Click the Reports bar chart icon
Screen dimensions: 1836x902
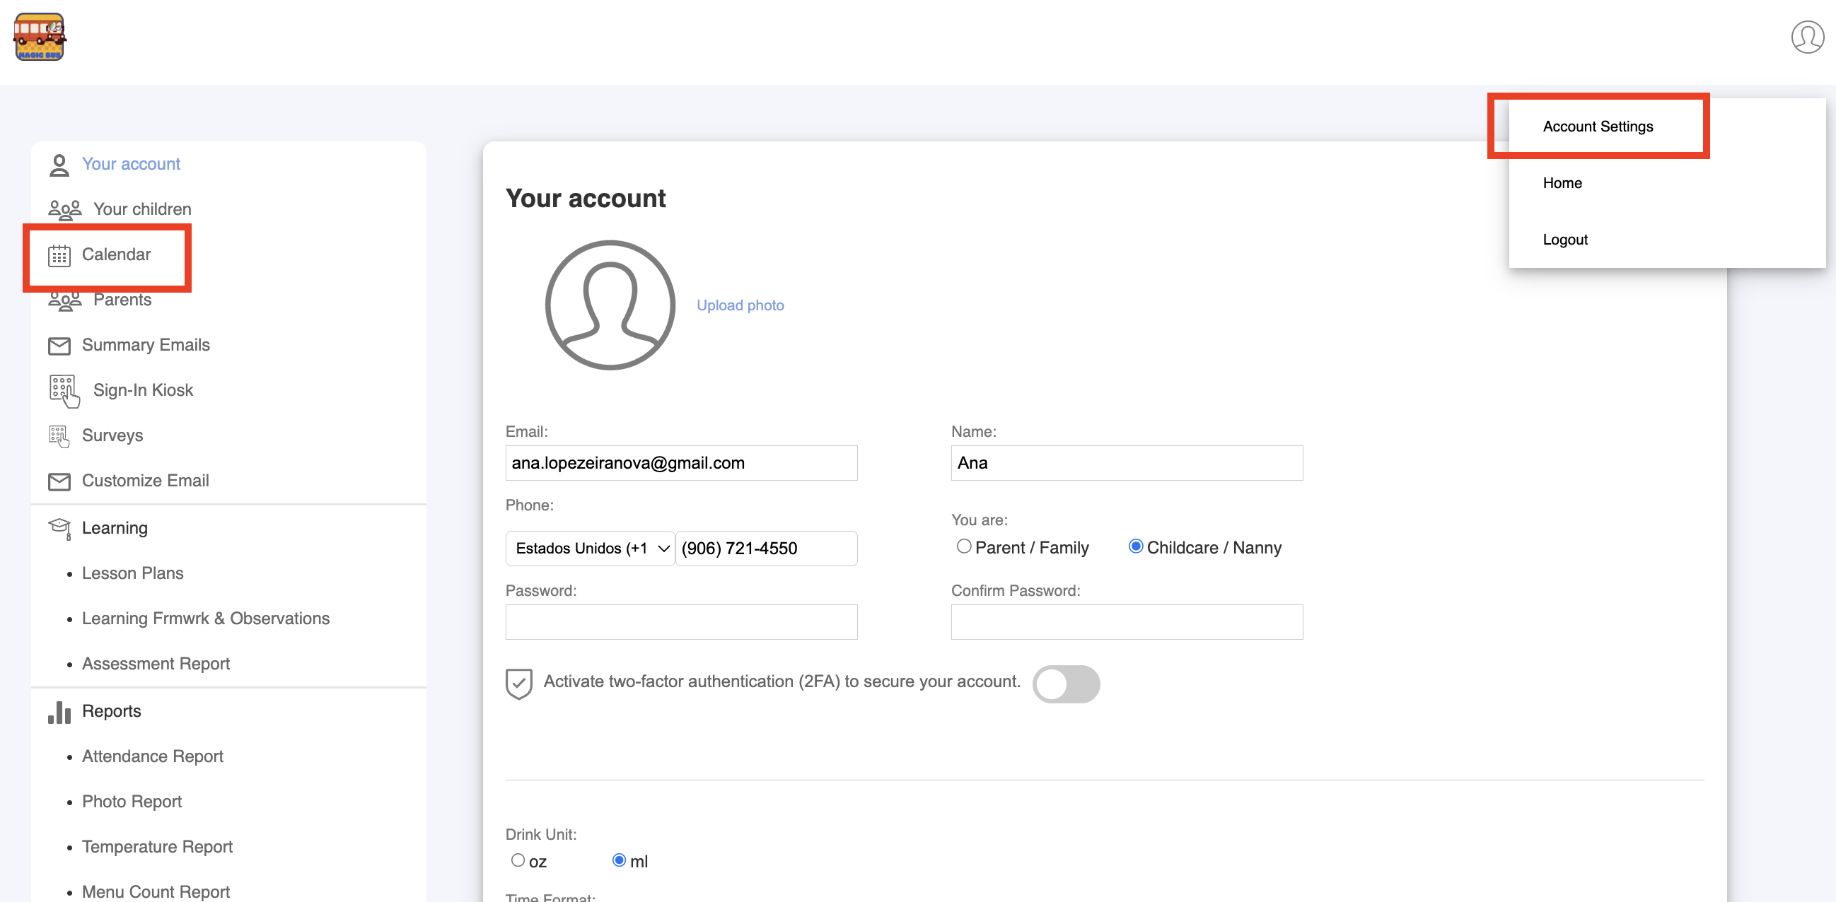59,712
